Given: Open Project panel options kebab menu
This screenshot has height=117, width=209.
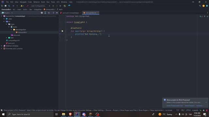Looking at the screenshot, I should 53,13.
